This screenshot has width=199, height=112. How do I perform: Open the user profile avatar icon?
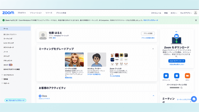[196, 13]
